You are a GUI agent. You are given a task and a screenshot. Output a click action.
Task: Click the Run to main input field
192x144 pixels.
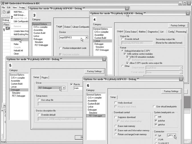[78, 88]
